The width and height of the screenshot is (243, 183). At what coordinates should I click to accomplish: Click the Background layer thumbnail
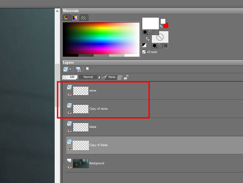point(81,164)
